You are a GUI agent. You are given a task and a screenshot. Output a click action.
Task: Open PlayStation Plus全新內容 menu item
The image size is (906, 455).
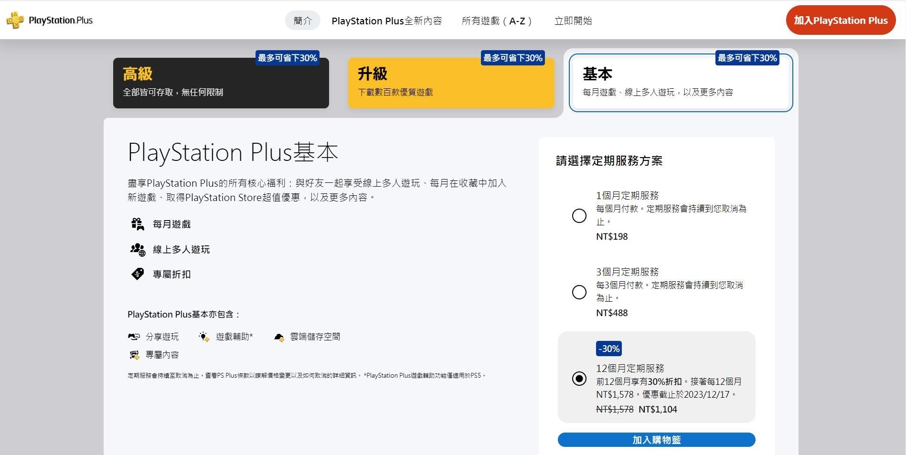(387, 21)
